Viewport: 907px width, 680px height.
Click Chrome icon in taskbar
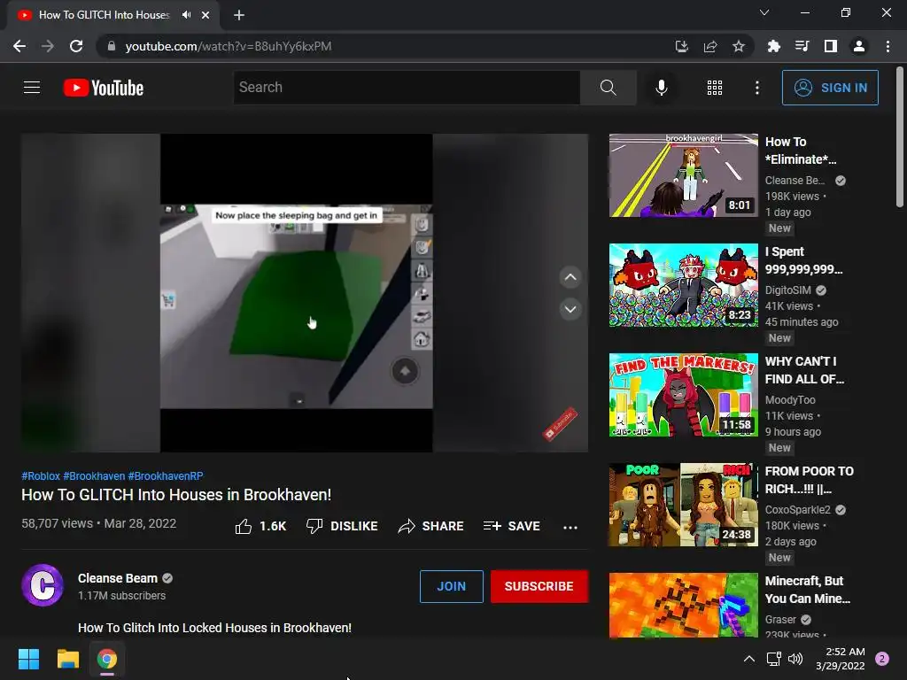(107, 659)
